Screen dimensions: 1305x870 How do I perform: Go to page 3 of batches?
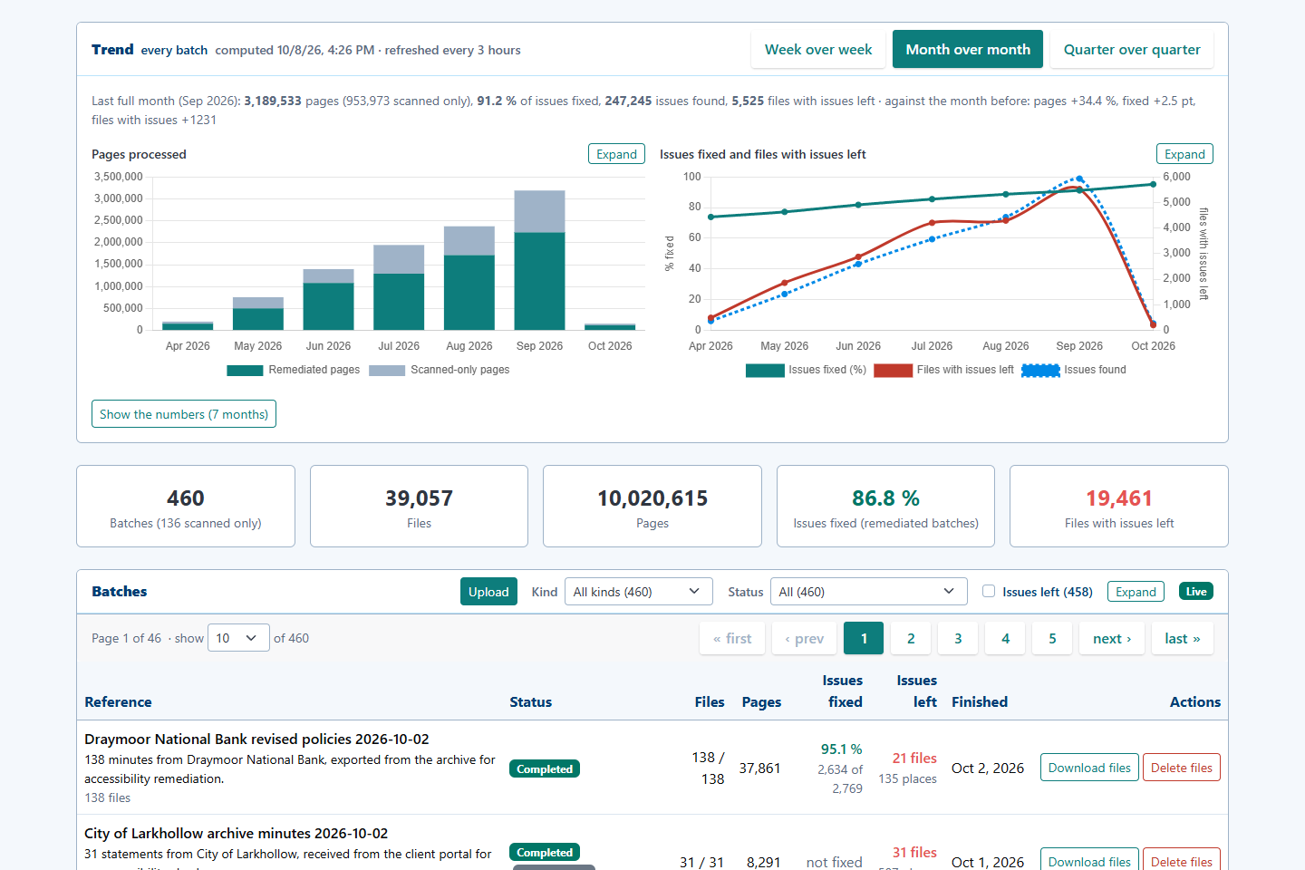click(x=958, y=639)
